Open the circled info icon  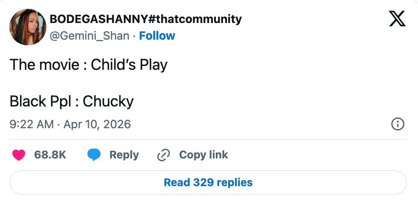(398, 124)
